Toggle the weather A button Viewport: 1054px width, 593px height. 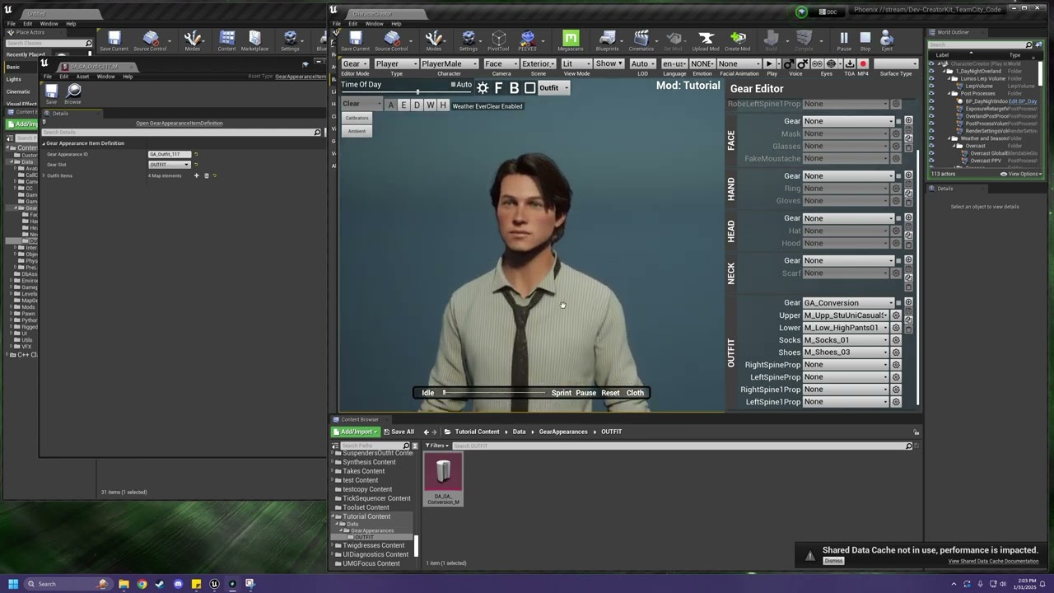(x=390, y=105)
